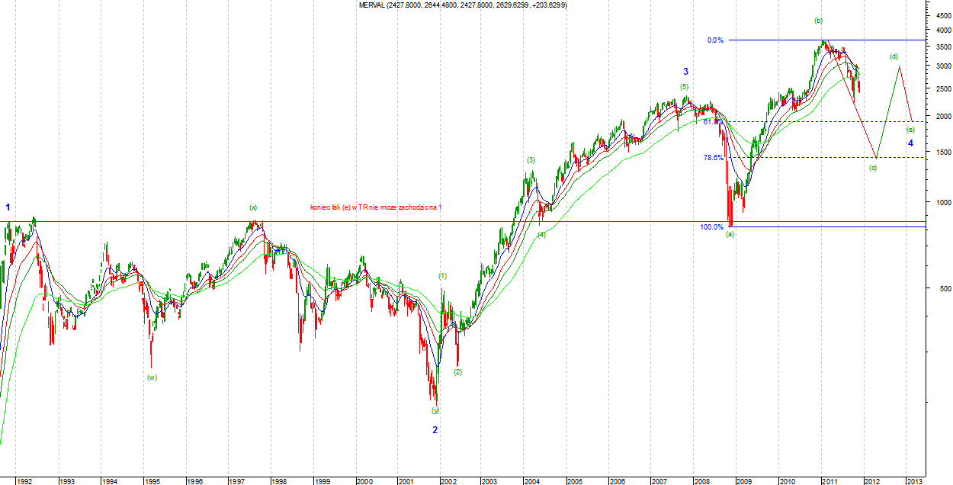Click the green (y) wave label

[435, 410]
